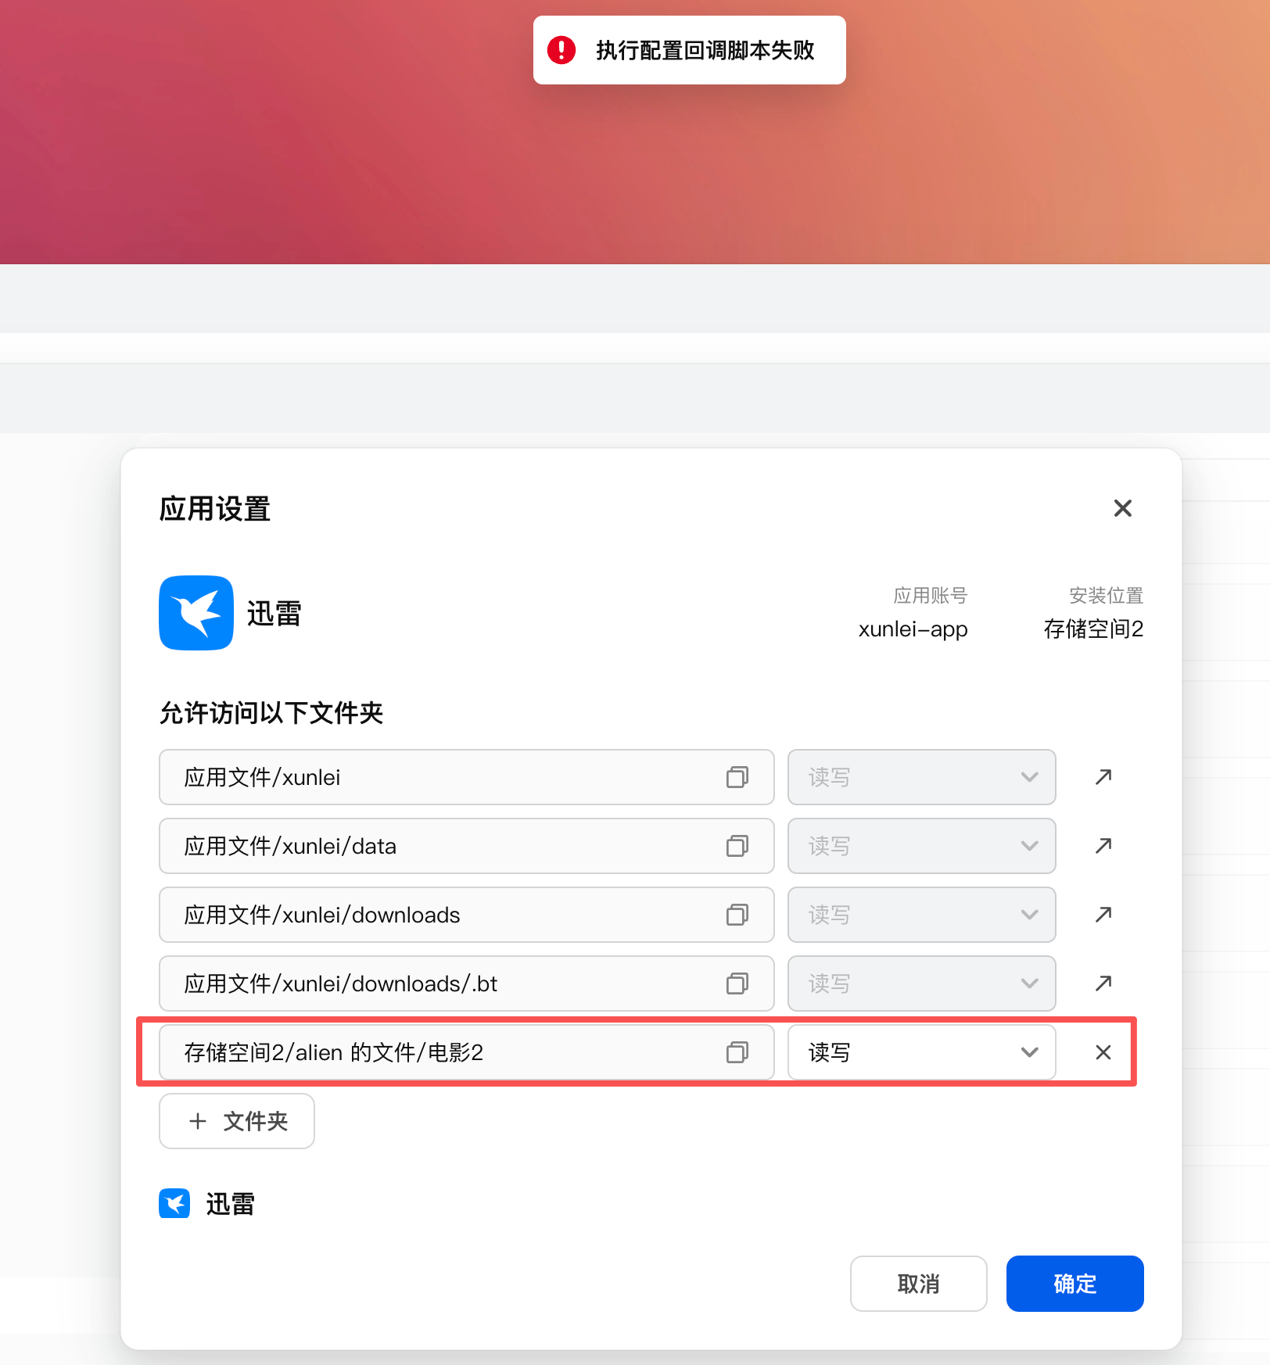This screenshot has width=1270, height=1365.
Task: Confirm settings with 确定 button
Action: [1075, 1284]
